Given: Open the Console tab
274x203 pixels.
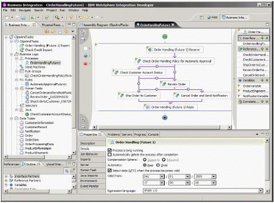Looking at the screenshot, I should (153, 134).
